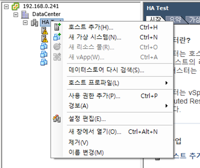Click the new VM icon beside 새 가상 시스템(N)

(x=57, y=37)
